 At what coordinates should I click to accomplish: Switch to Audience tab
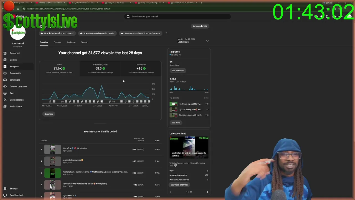click(71, 42)
